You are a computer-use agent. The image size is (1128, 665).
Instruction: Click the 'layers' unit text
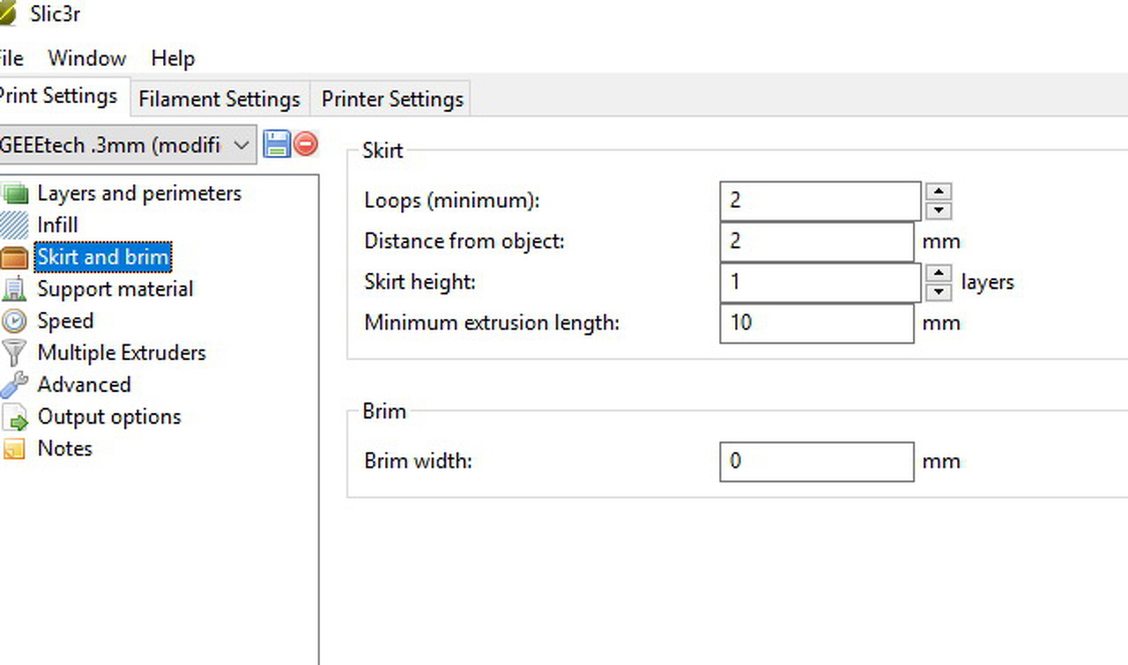click(x=987, y=283)
